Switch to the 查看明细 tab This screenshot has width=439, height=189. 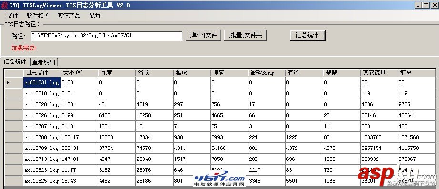(x=44, y=62)
